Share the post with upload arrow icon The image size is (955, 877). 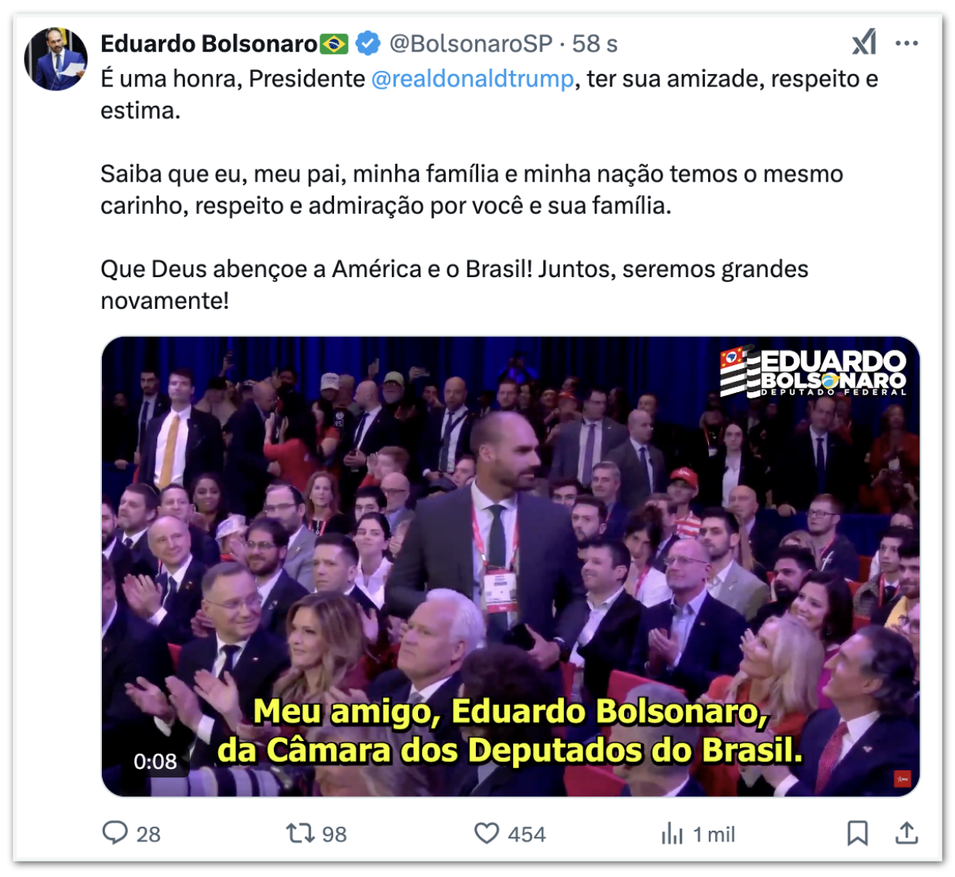point(906,833)
